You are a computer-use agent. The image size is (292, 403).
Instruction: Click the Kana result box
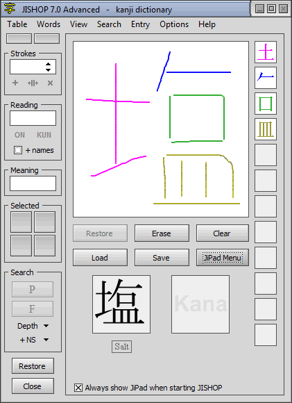[x=200, y=304]
